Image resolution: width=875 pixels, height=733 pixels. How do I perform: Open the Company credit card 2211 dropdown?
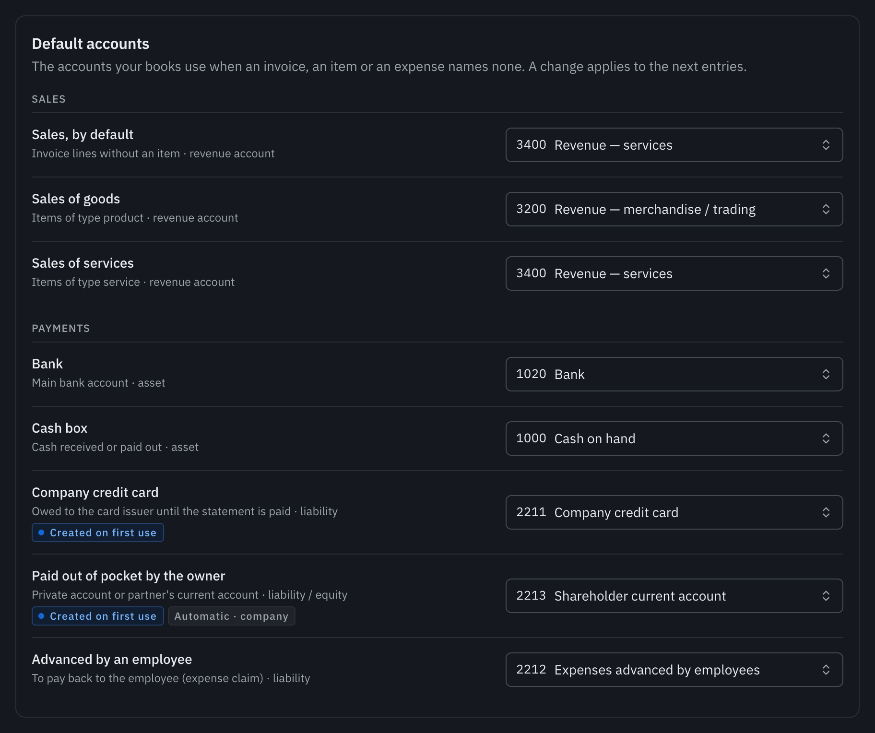[674, 512]
